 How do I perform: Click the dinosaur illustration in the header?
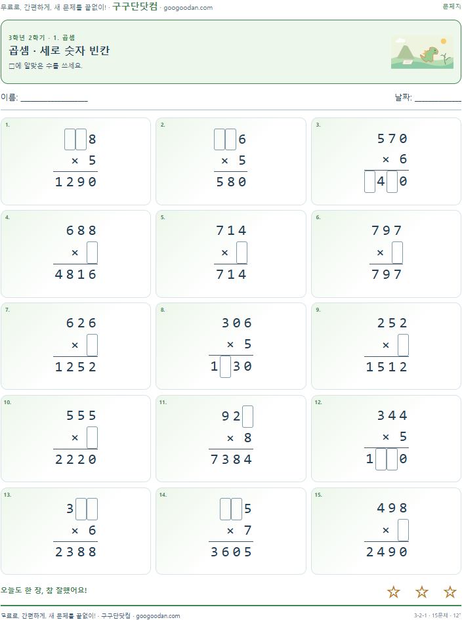(x=422, y=52)
